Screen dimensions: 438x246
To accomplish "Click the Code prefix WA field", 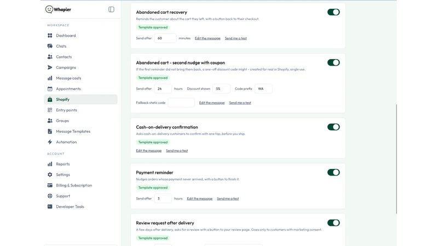I will pyautogui.click(x=263, y=89).
